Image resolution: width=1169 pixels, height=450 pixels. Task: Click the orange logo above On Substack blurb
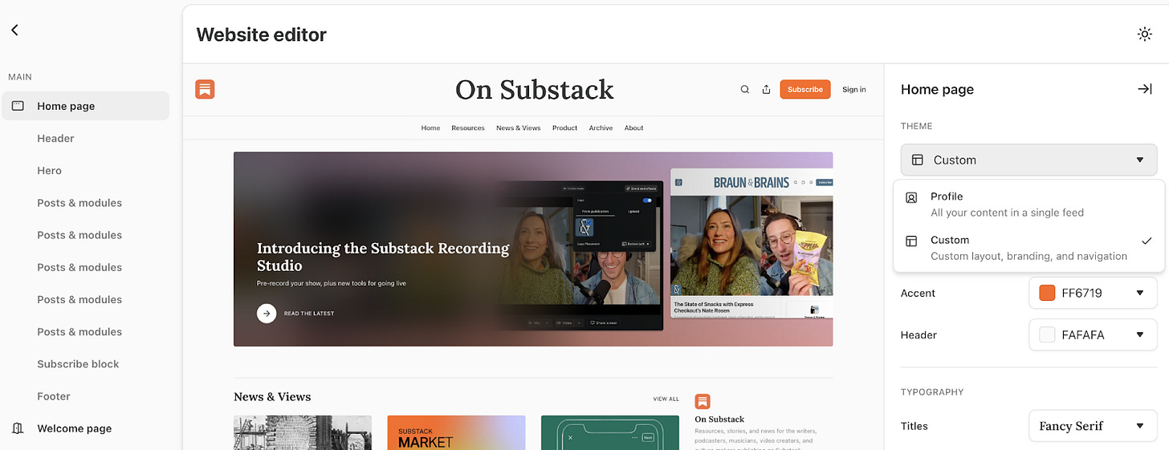pos(703,401)
